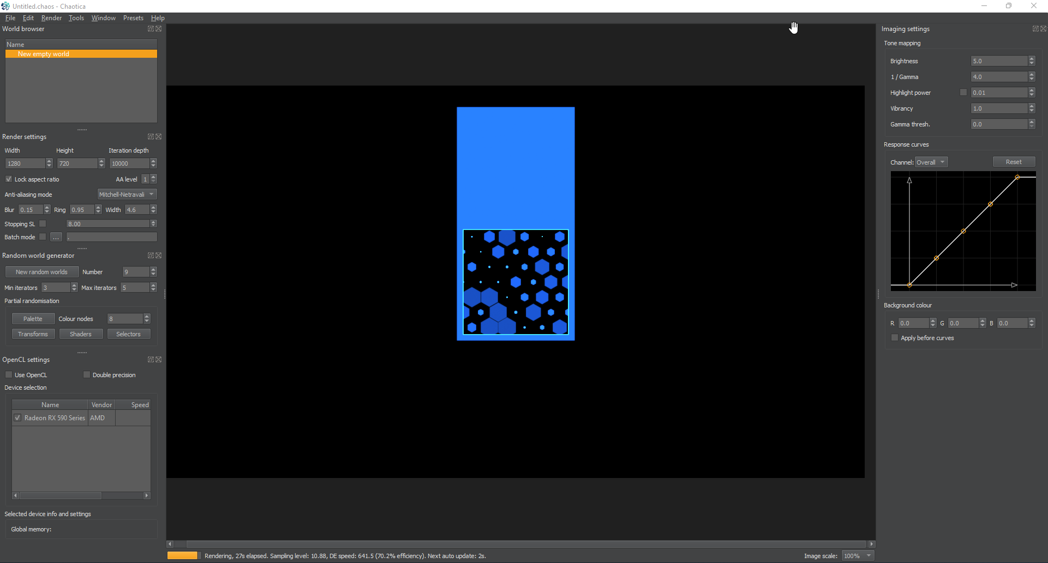Close the Random world generator panel

159,256
